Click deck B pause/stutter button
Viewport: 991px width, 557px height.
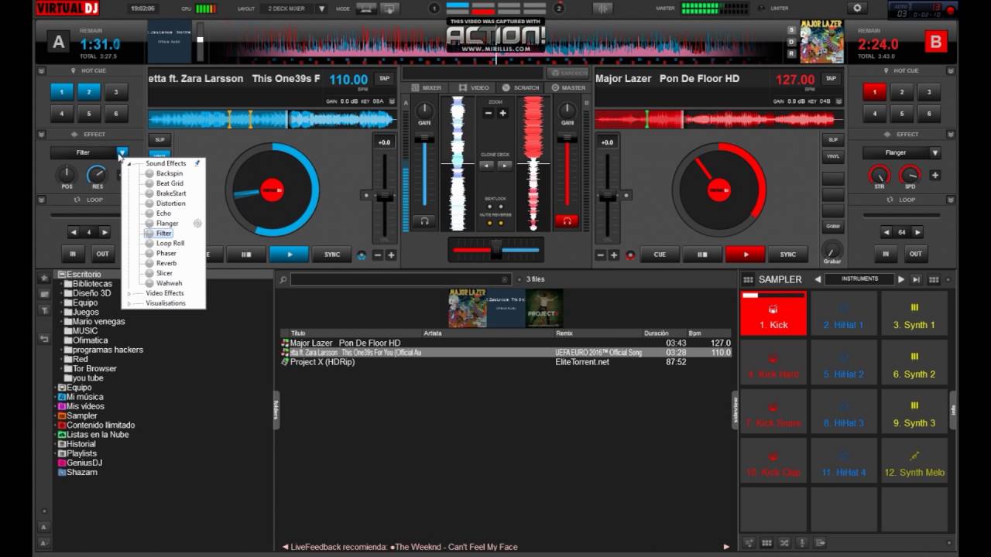tap(702, 255)
